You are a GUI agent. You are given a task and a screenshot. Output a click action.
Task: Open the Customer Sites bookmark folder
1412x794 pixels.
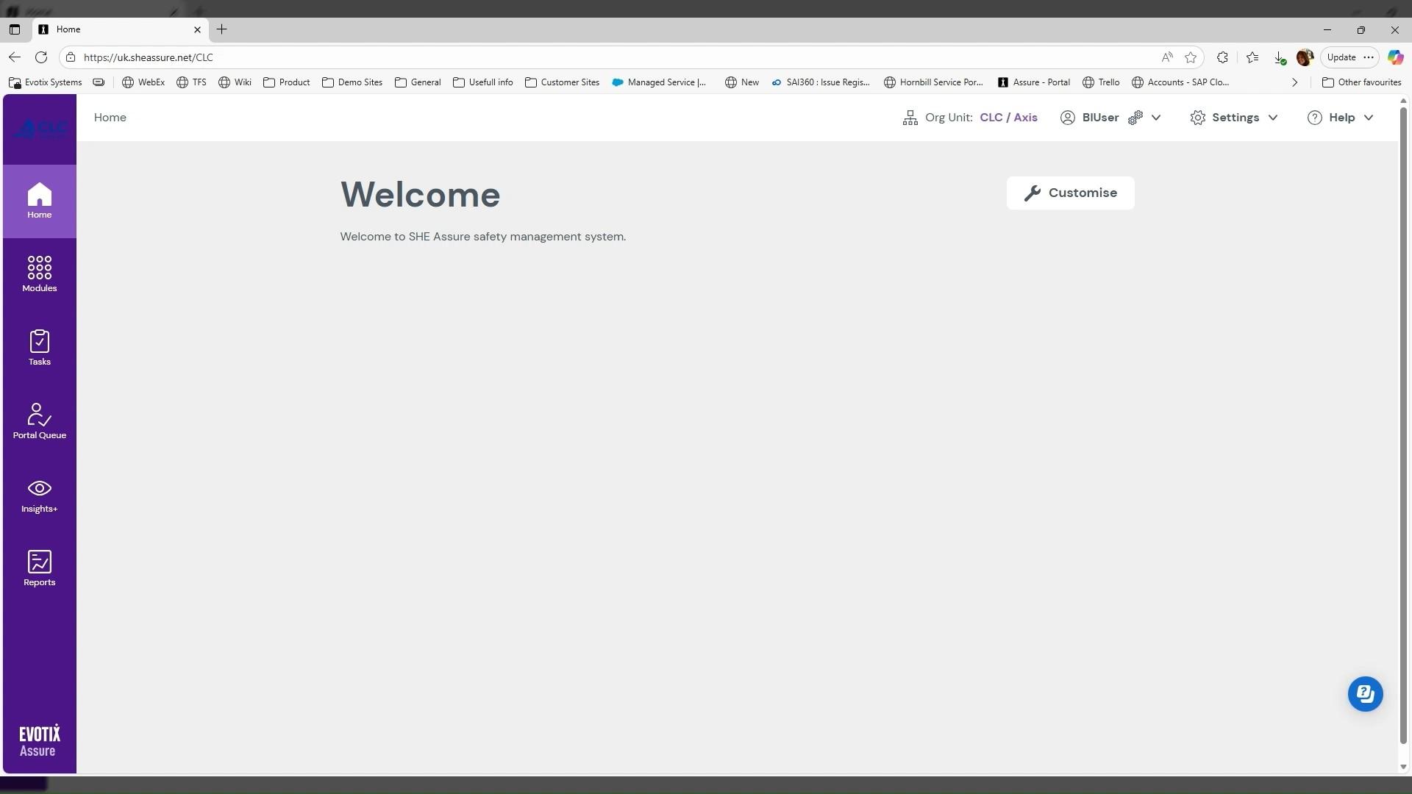(x=562, y=82)
